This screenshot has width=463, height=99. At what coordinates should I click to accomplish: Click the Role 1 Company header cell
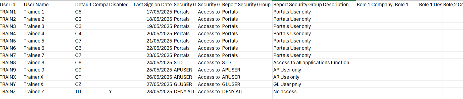coord(375,4)
